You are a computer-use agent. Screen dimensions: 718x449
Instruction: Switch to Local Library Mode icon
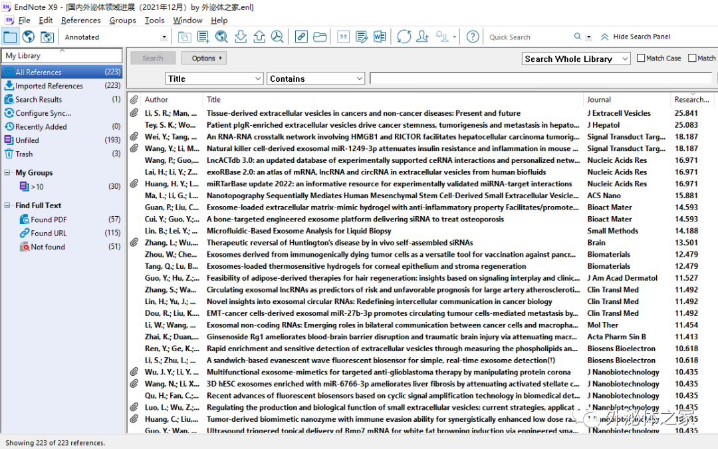[10, 37]
